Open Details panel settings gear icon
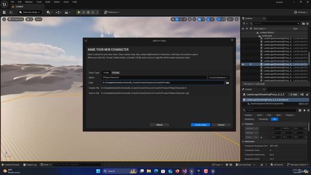This screenshot has height=175, width=311. [308, 110]
